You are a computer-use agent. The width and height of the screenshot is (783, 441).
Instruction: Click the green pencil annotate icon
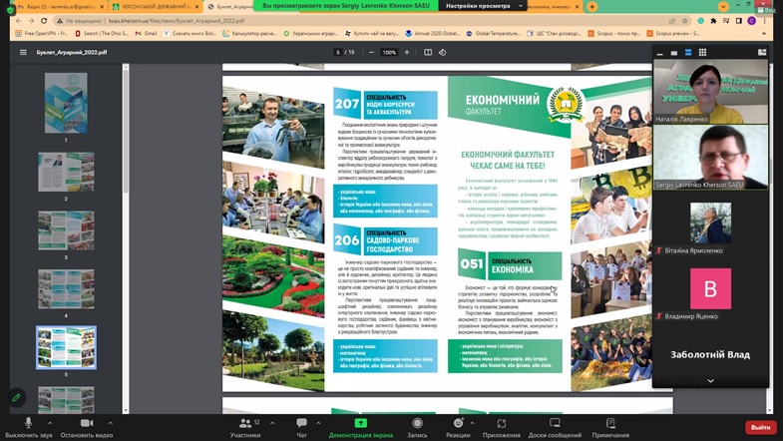[17, 397]
